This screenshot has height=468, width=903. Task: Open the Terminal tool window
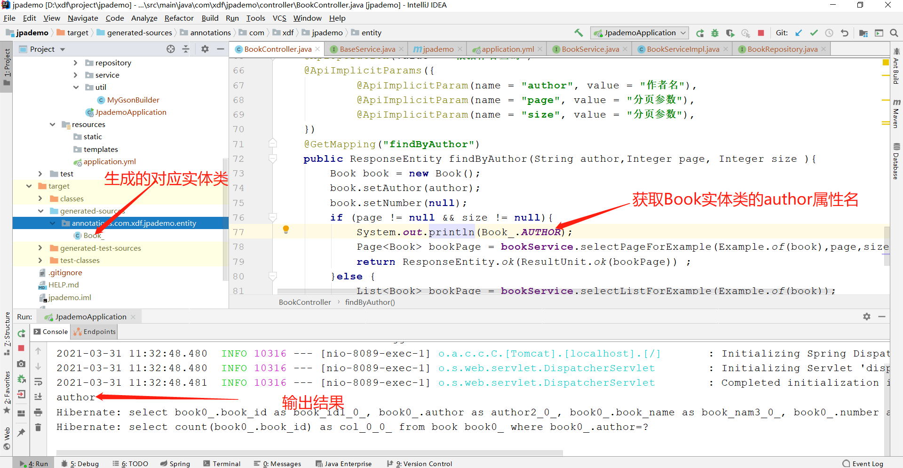click(222, 464)
